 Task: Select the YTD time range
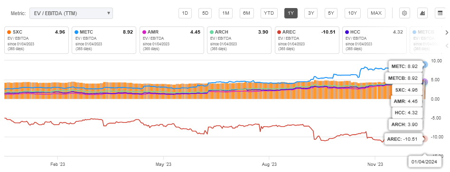point(269,13)
